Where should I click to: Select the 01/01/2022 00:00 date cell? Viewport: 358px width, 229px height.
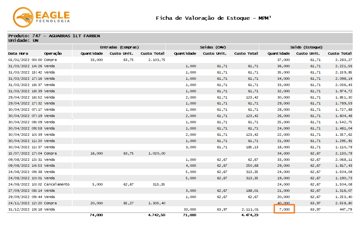point(25,60)
